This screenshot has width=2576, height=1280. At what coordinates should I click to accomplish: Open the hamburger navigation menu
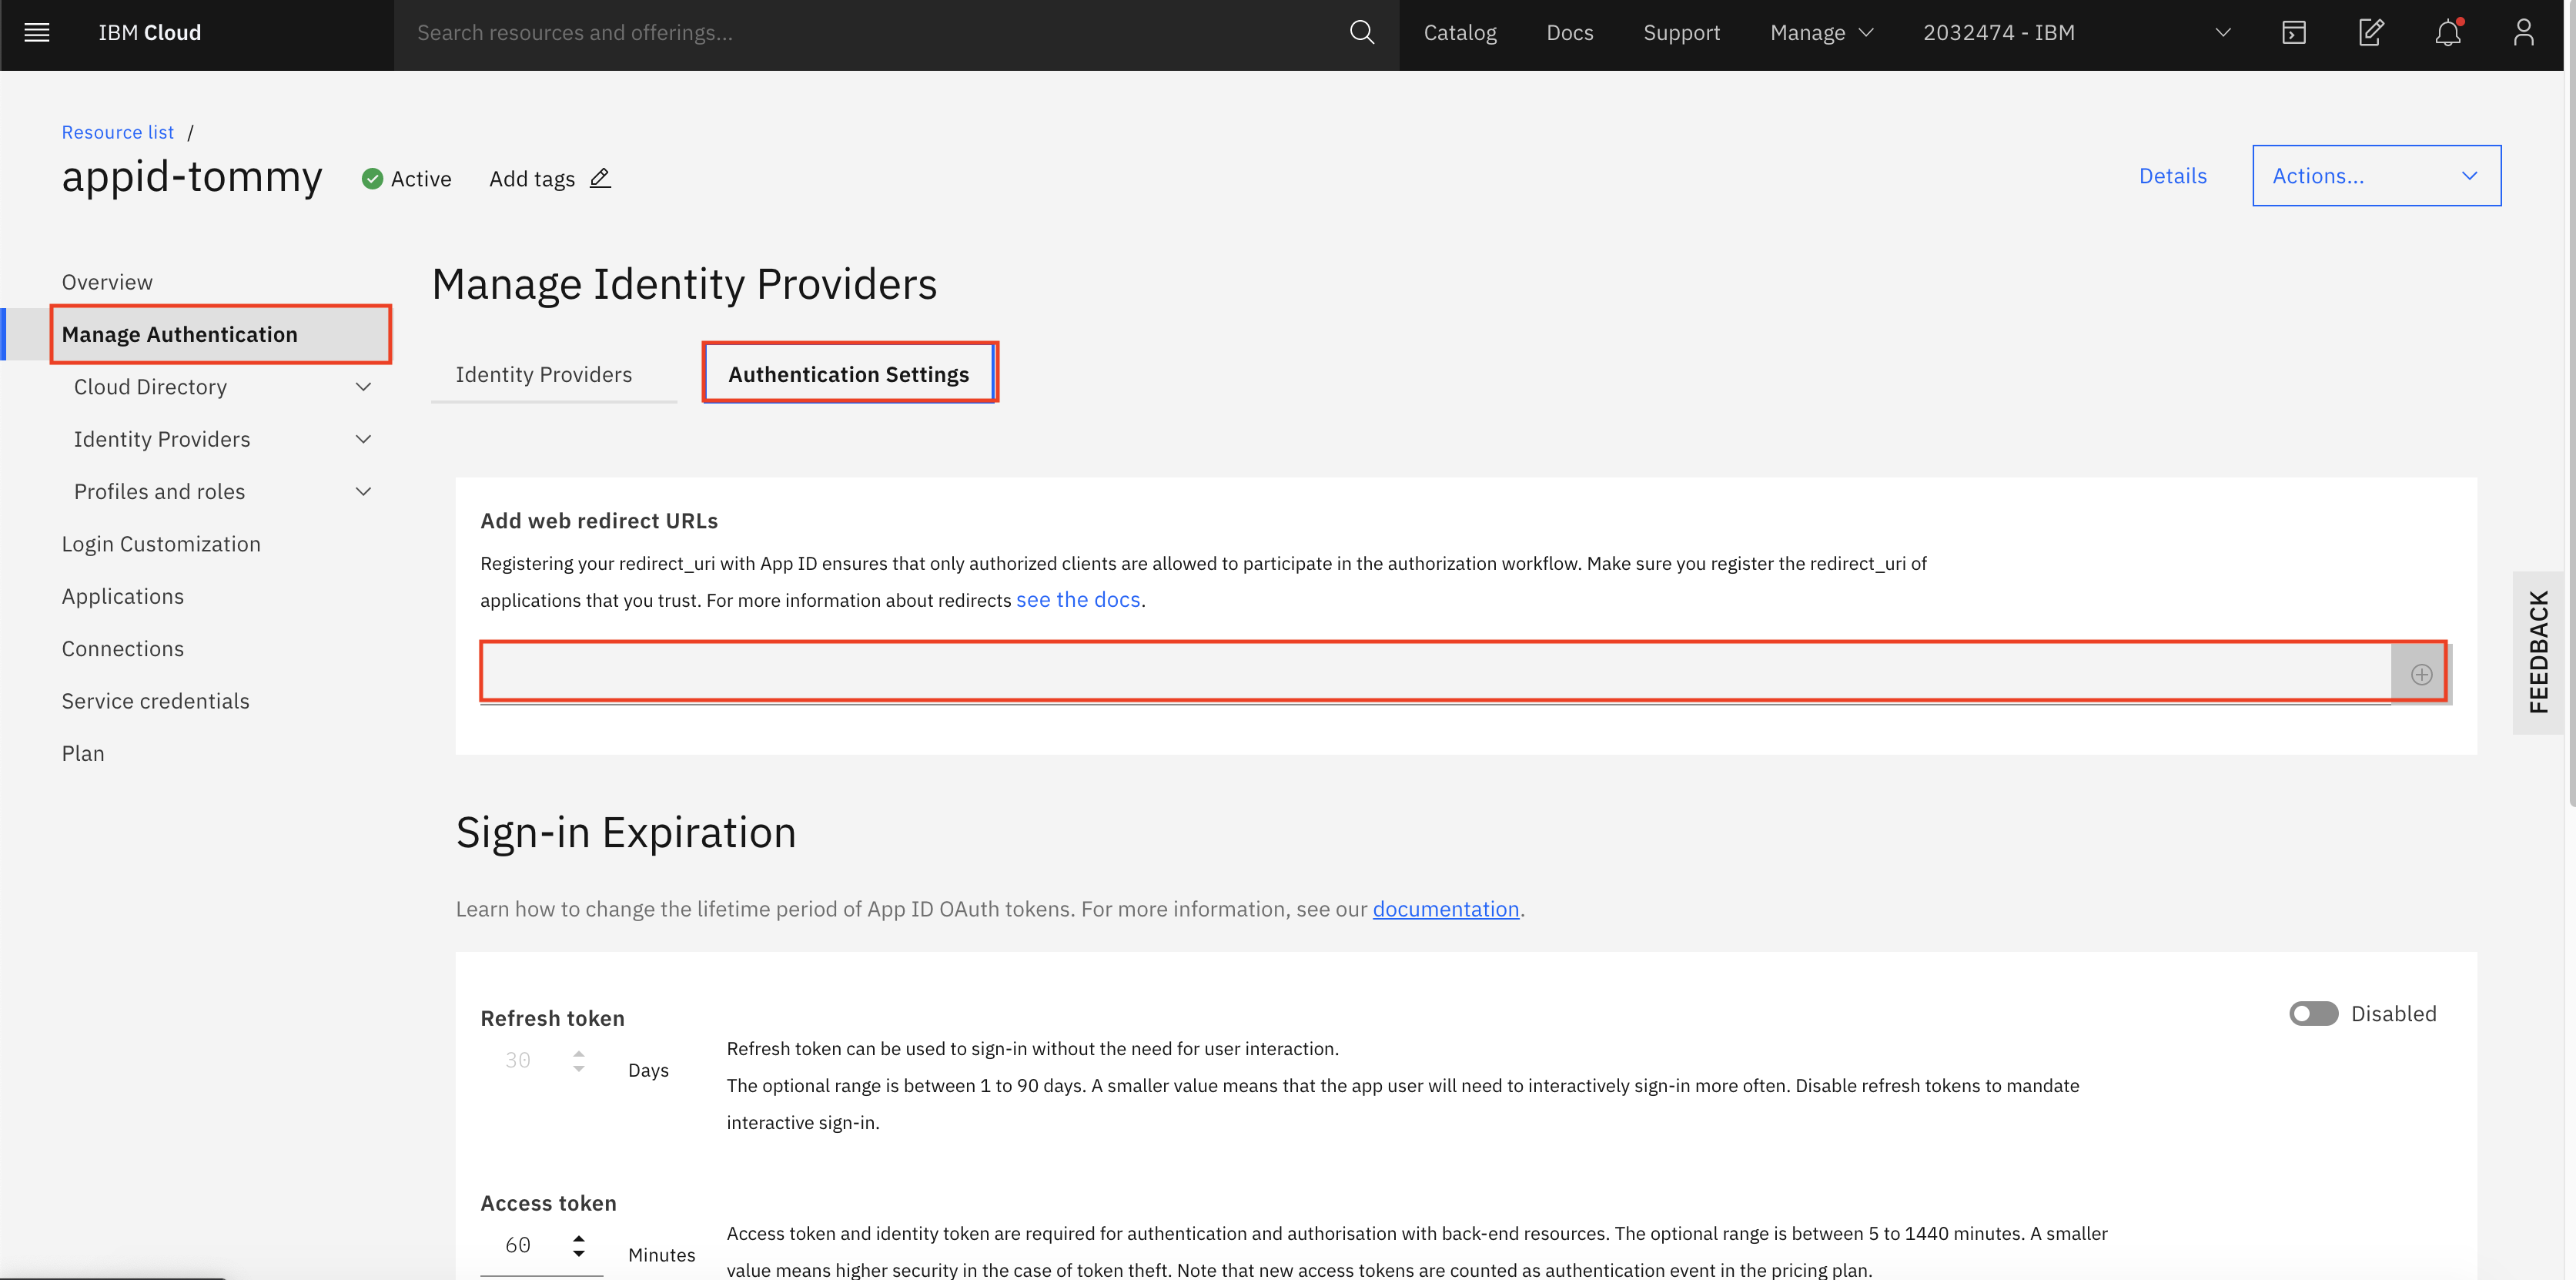37,33
